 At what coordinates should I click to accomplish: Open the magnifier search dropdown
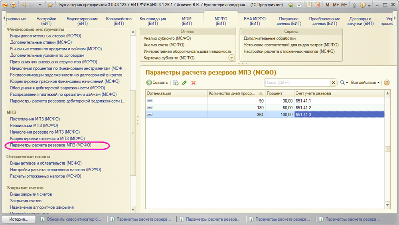343,83
